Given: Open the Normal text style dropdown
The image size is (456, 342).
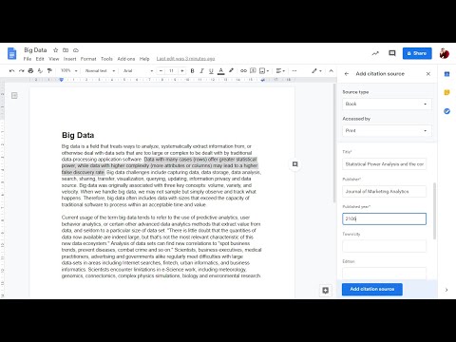Looking at the screenshot, I should pyautogui.click(x=100, y=70).
